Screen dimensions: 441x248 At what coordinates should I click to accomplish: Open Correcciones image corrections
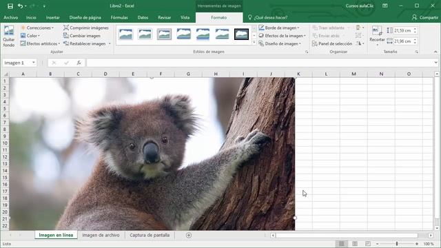point(37,28)
